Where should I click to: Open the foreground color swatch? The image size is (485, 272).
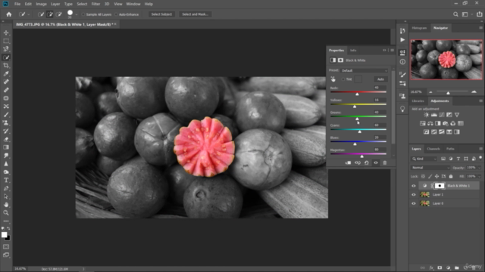(4, 235)
